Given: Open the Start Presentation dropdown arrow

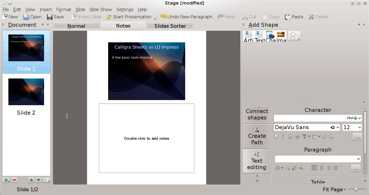Looking at the screenshot, I should pos(155,18).
